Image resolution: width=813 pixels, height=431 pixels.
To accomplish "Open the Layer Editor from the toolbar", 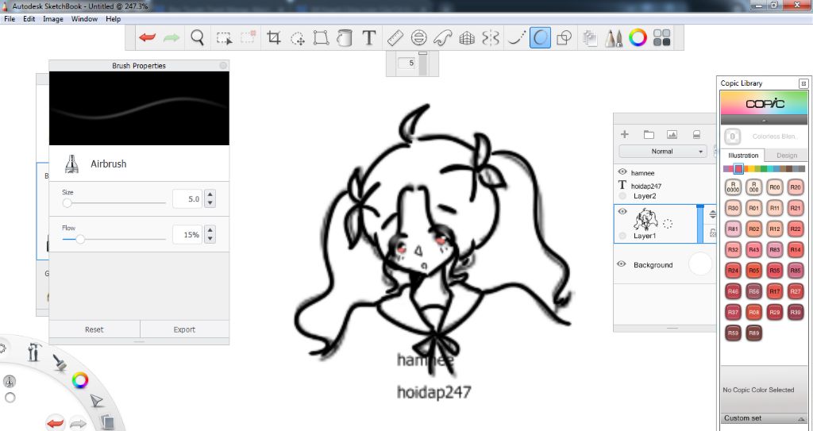I will (590, 38).
